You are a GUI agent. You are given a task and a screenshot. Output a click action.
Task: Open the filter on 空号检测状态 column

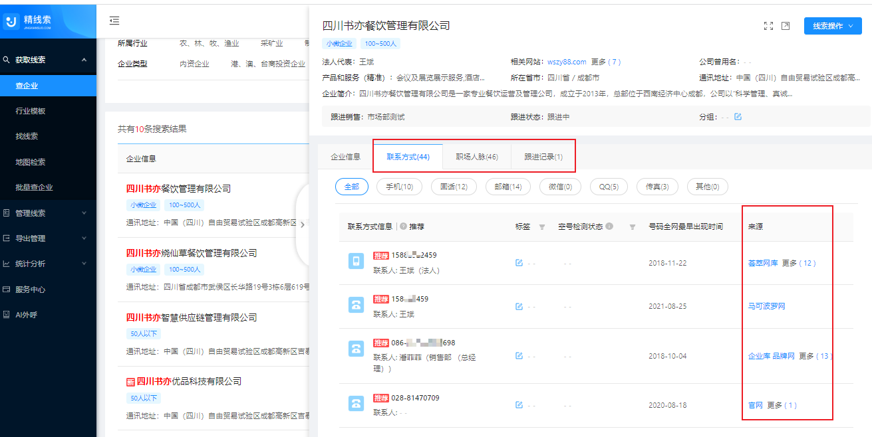click(x=631, y=226)
